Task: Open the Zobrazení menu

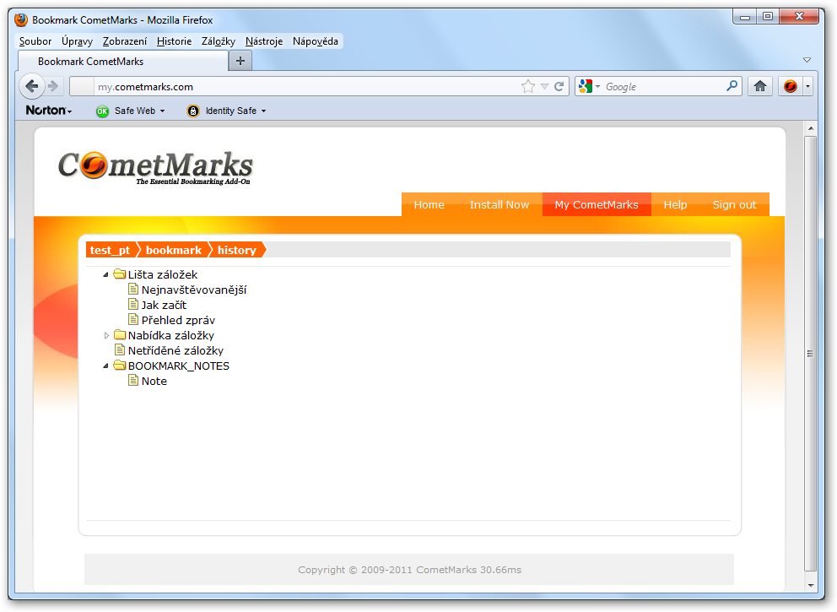Action: coord(125,41)
